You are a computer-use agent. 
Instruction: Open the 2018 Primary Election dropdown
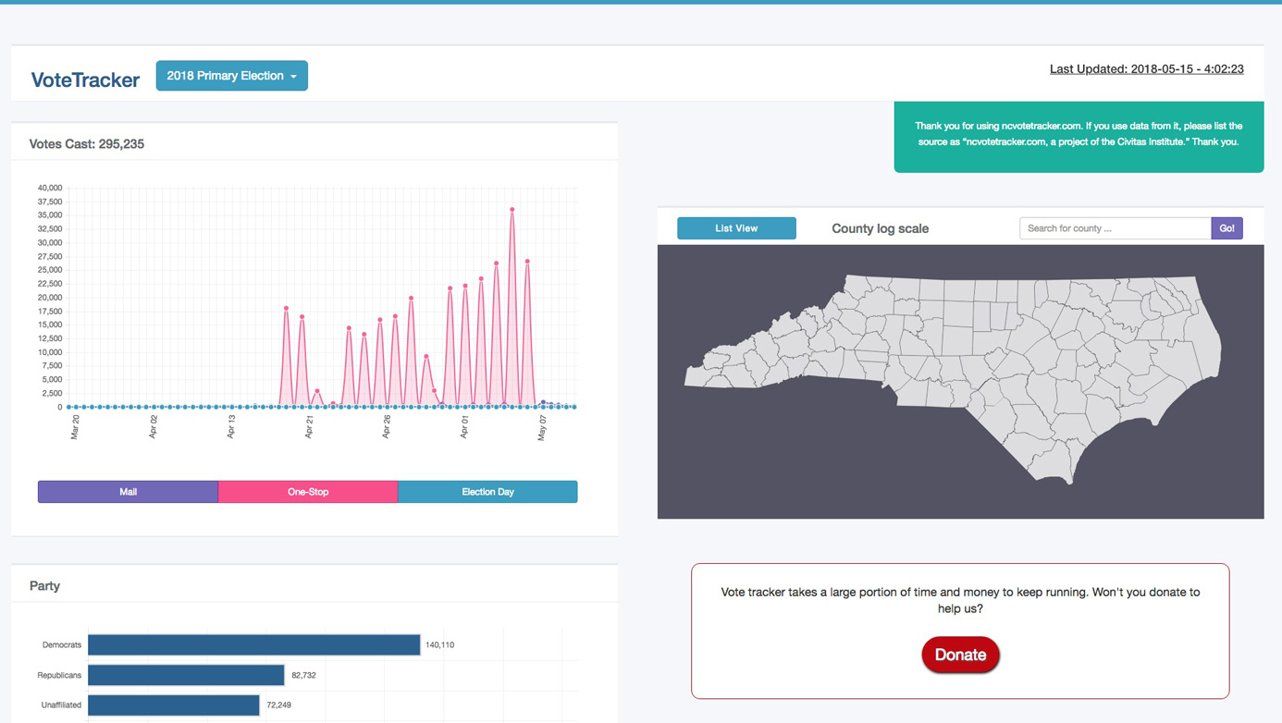tap(231, 76)
